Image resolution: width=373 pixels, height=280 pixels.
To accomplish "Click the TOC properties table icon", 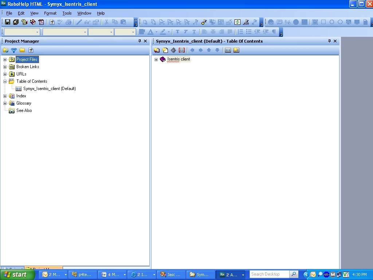I will click(228, 50).
